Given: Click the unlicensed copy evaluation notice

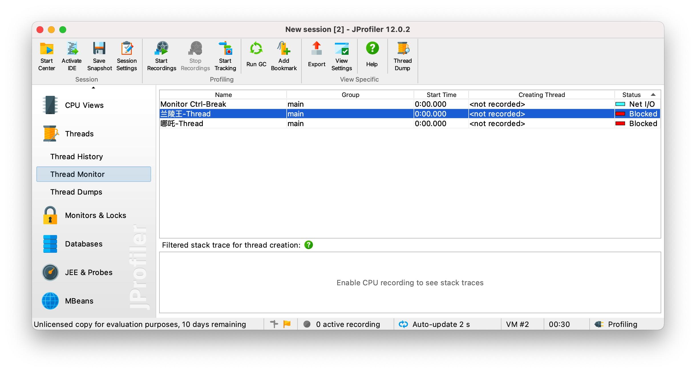Looking at the screenshot, I should click(140, 324).
